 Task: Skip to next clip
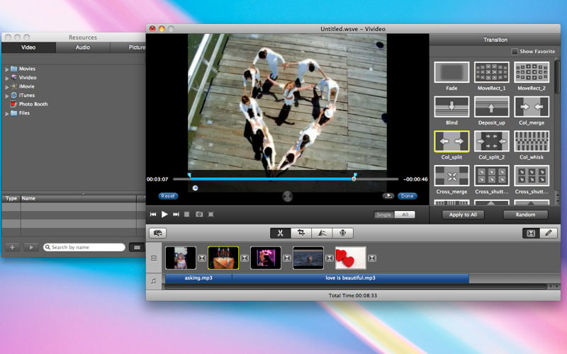(176, 215)
